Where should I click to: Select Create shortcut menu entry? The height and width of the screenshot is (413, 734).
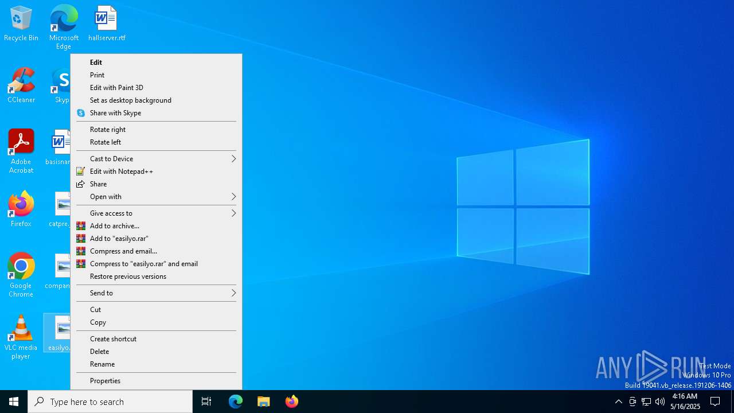[156, 339]
